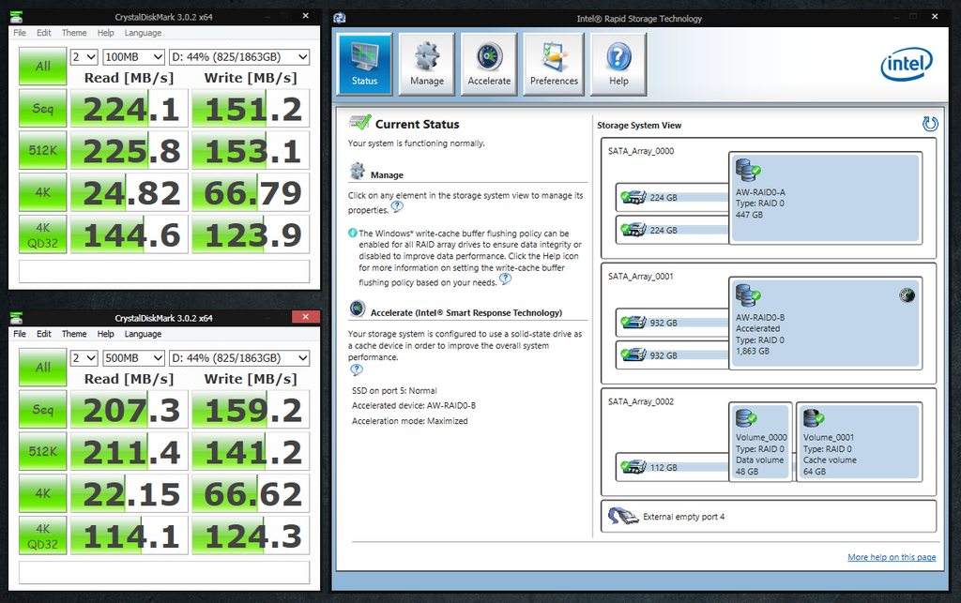The image size is (961, 603).
Task: Click the Accelerate section gauge icon
Action: click(358, 309)
